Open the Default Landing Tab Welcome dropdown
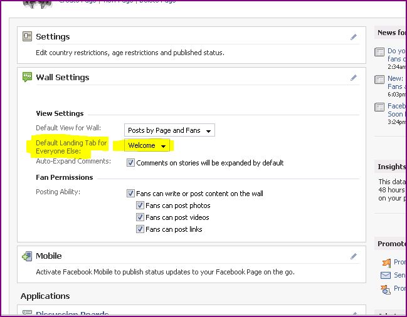This screenshot has height=317, width=407. (147, 146)
